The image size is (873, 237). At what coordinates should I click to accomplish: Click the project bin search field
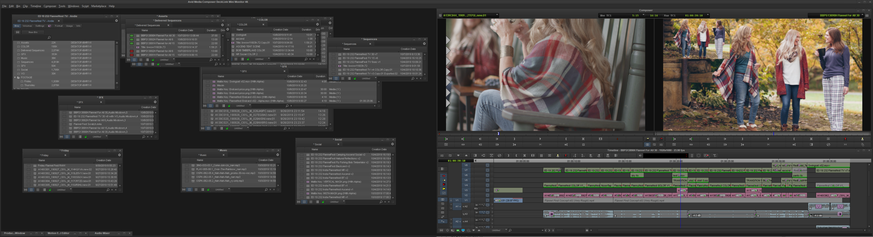[31, 37]
